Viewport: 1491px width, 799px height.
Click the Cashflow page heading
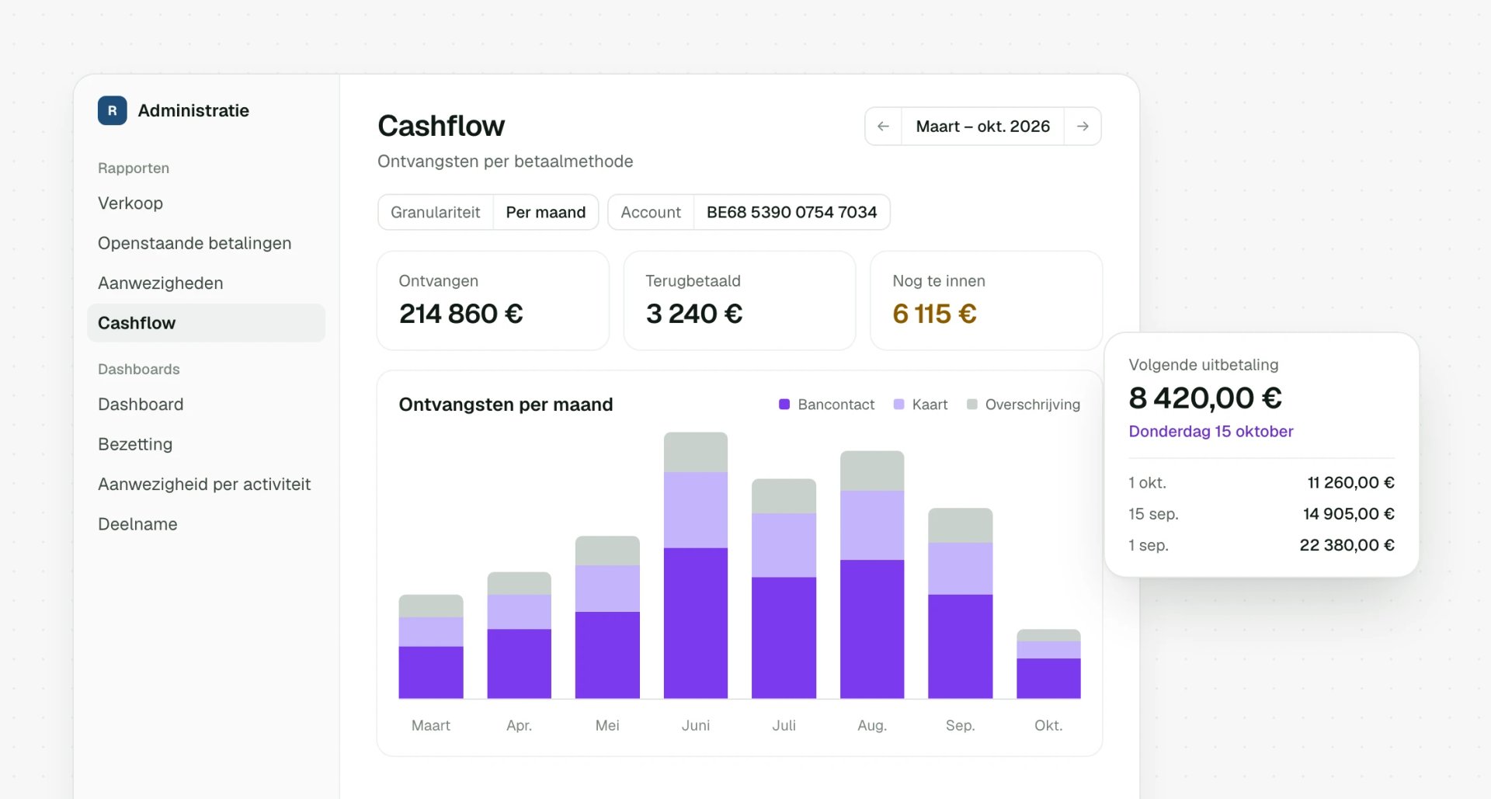click(441, 126)
